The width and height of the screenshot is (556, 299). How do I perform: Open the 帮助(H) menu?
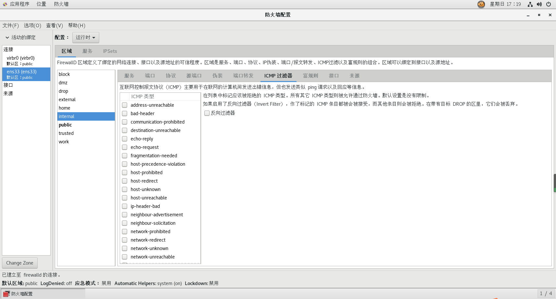[x=77, y=26]
